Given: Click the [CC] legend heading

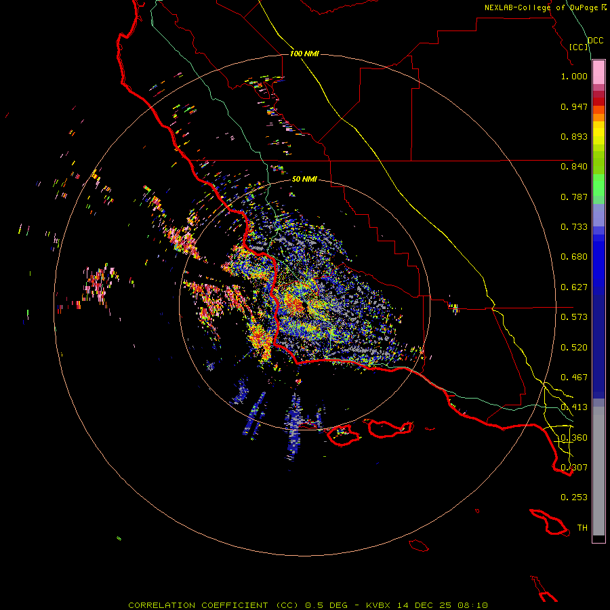Looking at the screenshot, I should 579,47.
